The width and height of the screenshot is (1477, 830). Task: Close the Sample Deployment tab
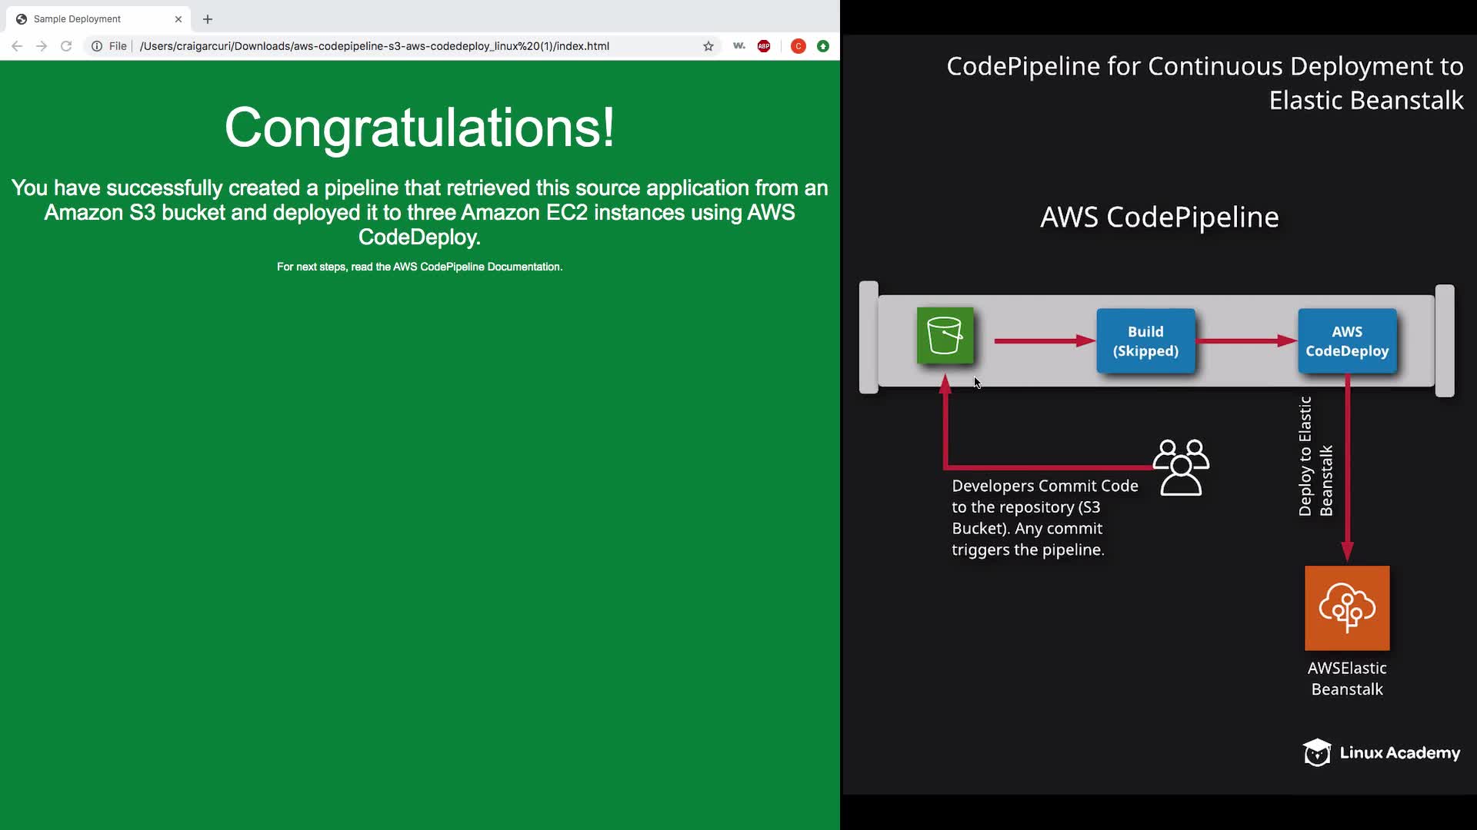(178, 19)
